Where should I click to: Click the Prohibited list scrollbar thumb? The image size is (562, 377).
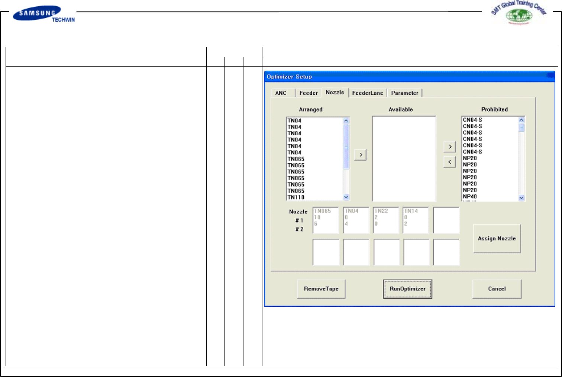521,128
